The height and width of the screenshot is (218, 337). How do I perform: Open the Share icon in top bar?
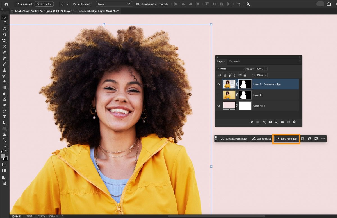(329, 4)
